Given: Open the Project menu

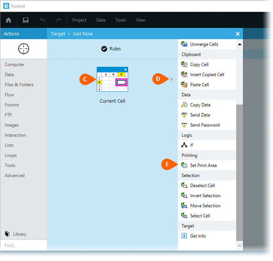Looking at the screenshot, I should 79,20.
